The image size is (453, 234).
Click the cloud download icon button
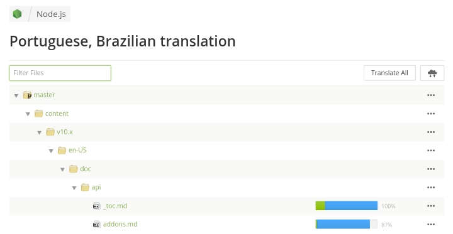[x=432, y=73]
